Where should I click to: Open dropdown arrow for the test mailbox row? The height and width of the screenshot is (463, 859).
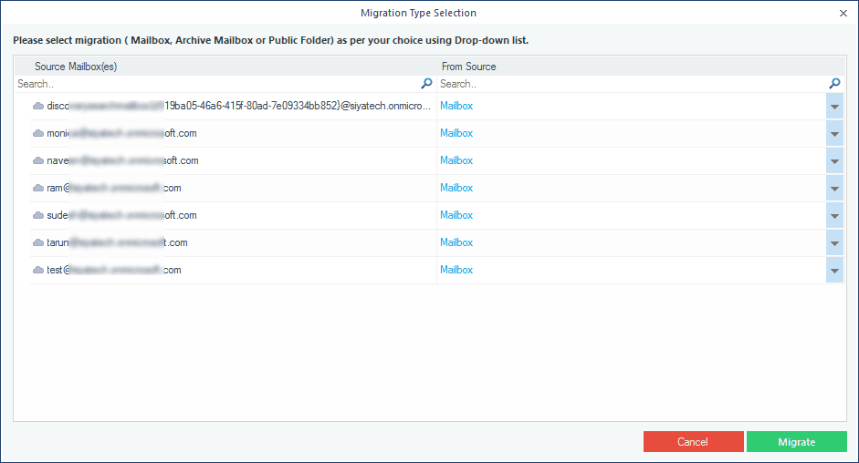click(x=834, y=271)
